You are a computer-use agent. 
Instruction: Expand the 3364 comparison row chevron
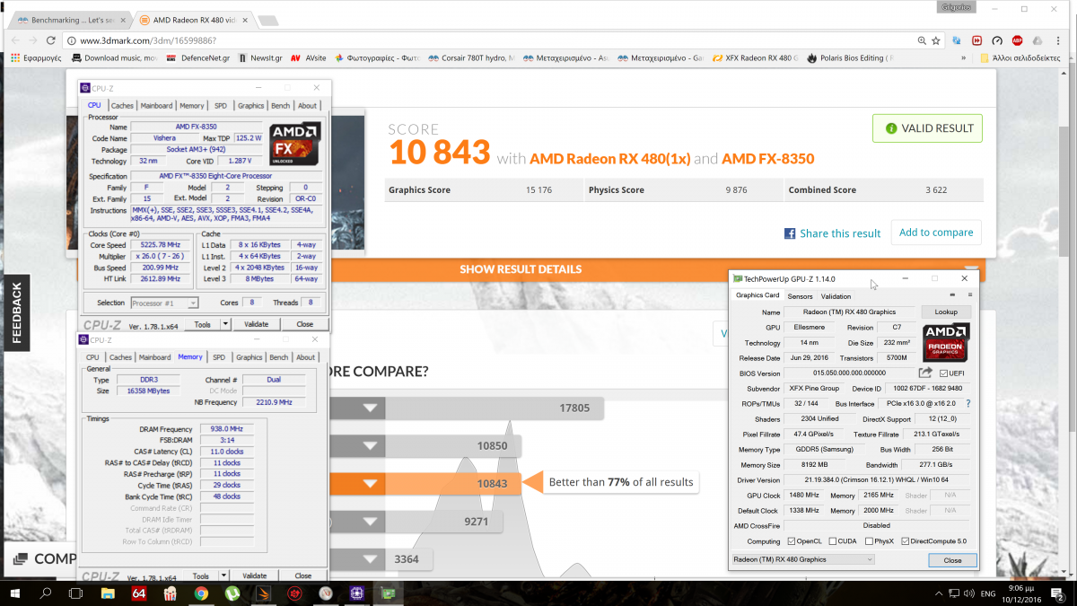370,560
